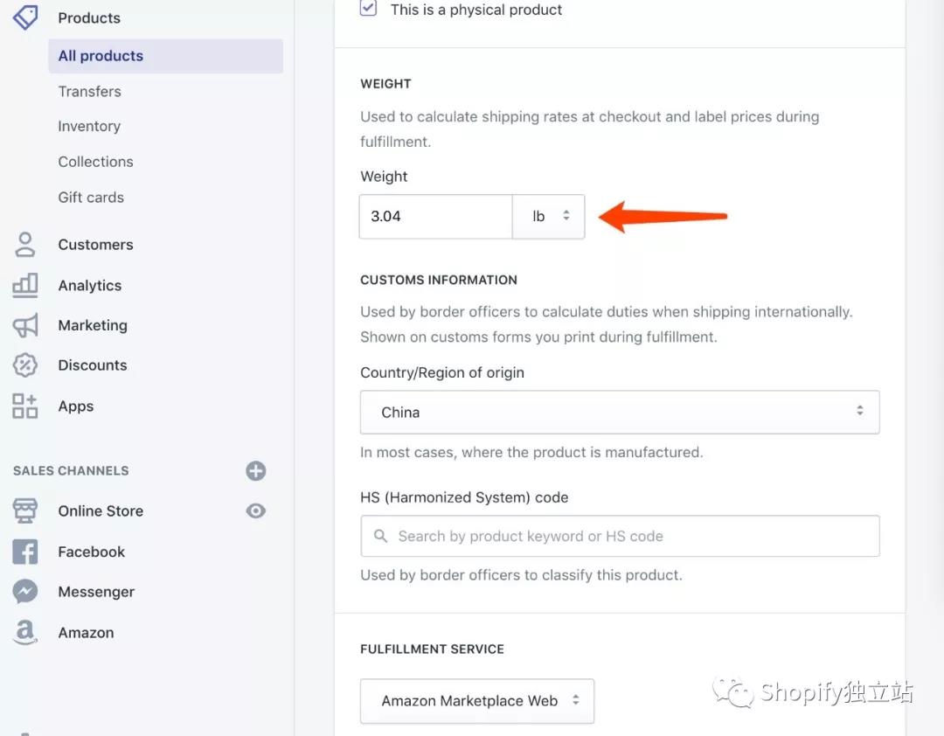This screenshot has width=944, height=736.
Task: Go to Inventory in sidebar
Action: (x=89, y=127)
